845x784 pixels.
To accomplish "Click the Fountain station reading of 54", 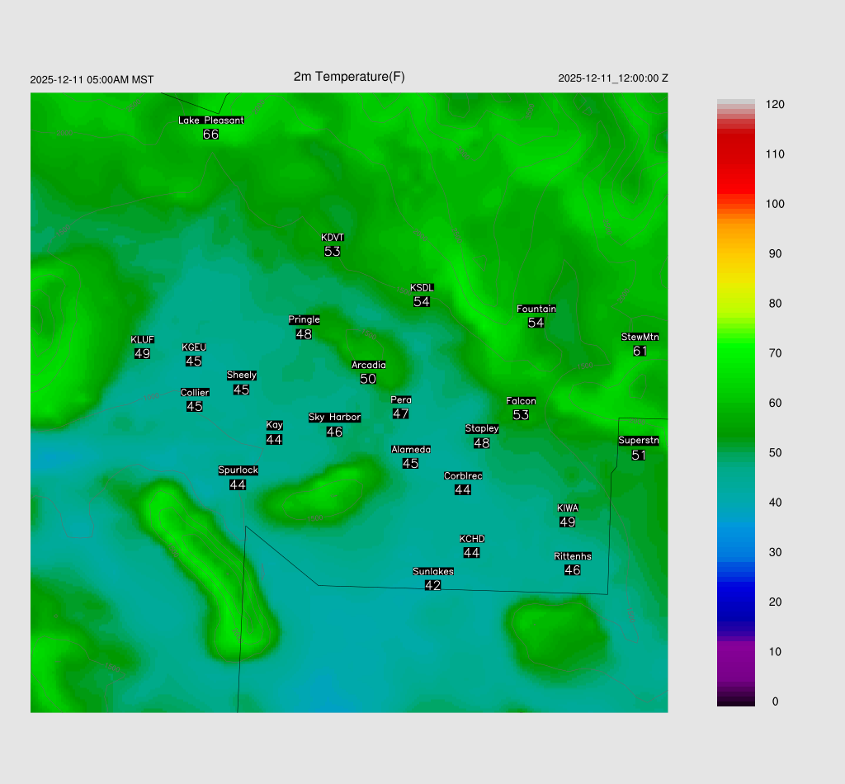I will [536, 323].
